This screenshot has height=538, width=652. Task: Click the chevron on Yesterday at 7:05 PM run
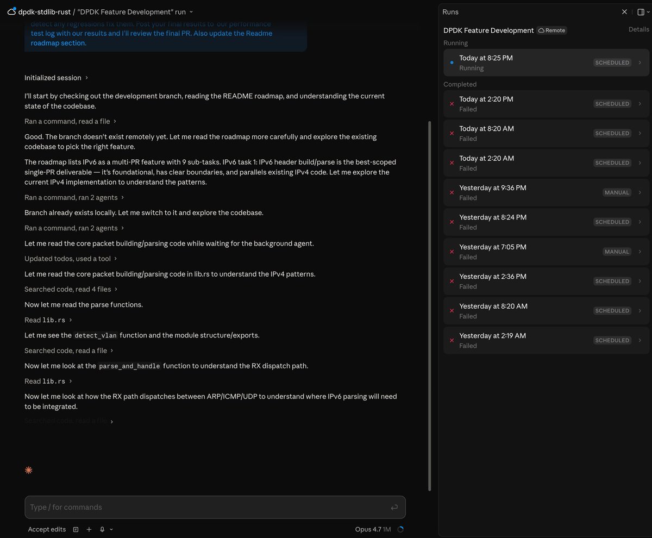[640, 252]
